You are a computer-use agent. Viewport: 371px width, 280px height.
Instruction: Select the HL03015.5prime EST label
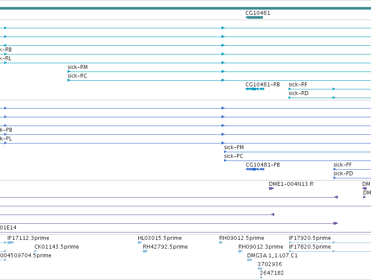pos(160,238)
